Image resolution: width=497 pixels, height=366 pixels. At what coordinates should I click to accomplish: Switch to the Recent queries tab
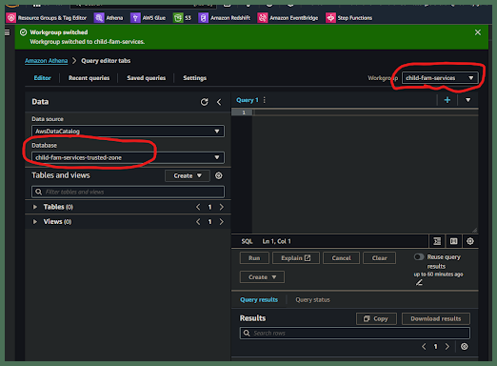pos(89,78)
